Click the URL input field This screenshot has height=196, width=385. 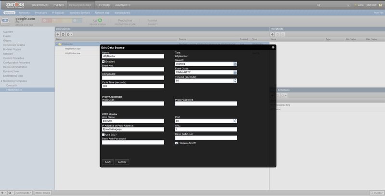pos(206,129)
